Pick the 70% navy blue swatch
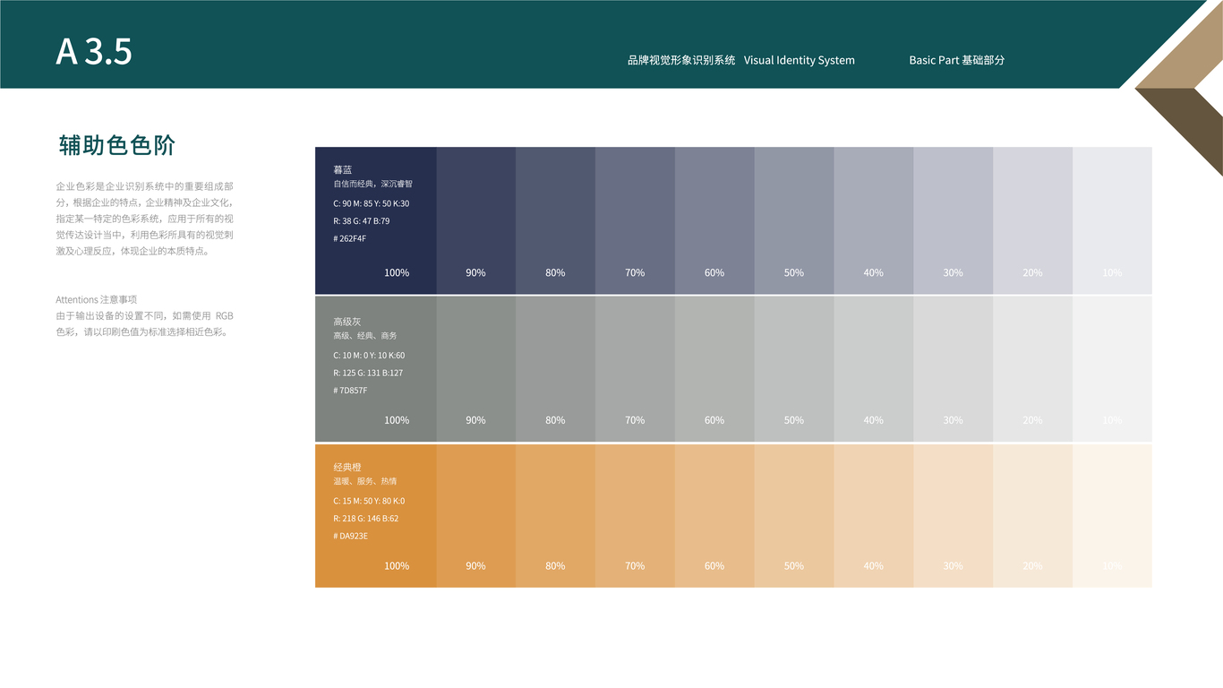 tap(635, 220)
